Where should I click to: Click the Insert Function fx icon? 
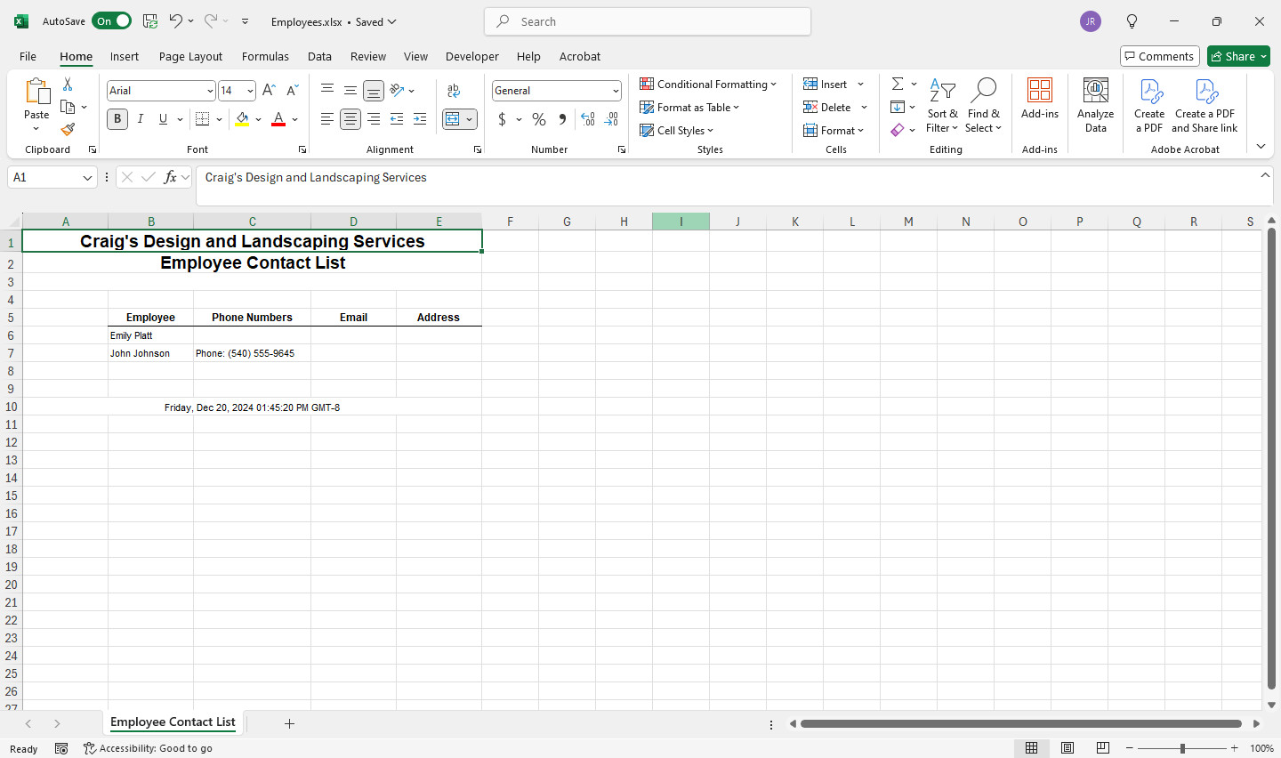coord(171,177)
